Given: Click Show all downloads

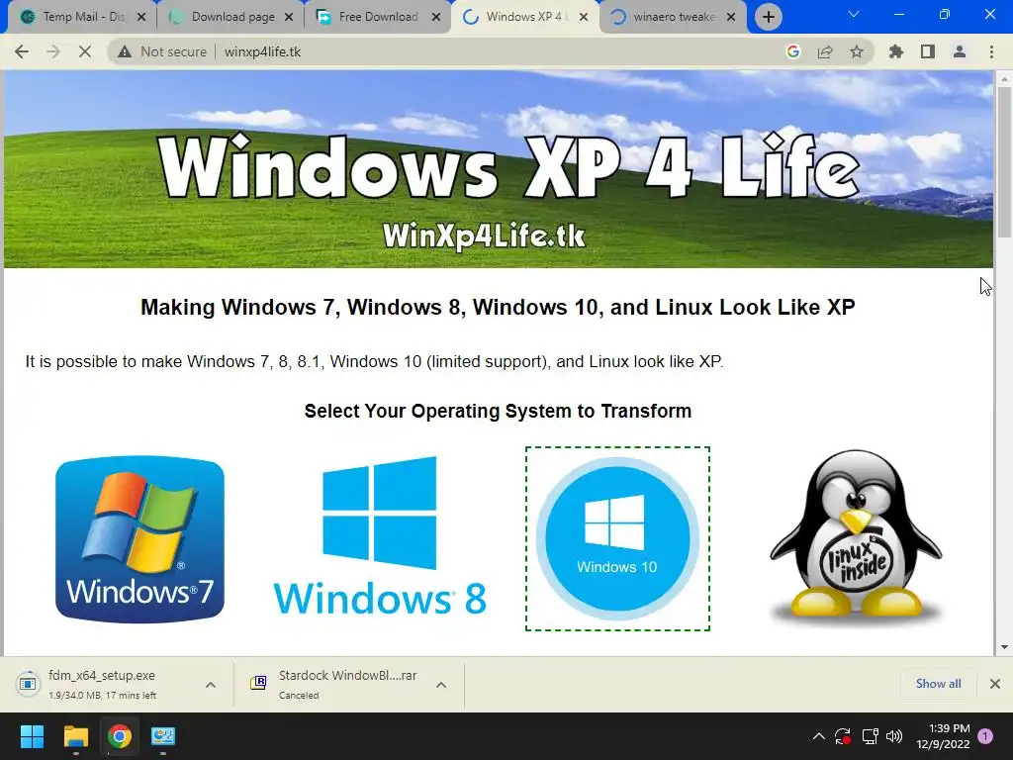Looking at the screenshot, I should (938, 684).
